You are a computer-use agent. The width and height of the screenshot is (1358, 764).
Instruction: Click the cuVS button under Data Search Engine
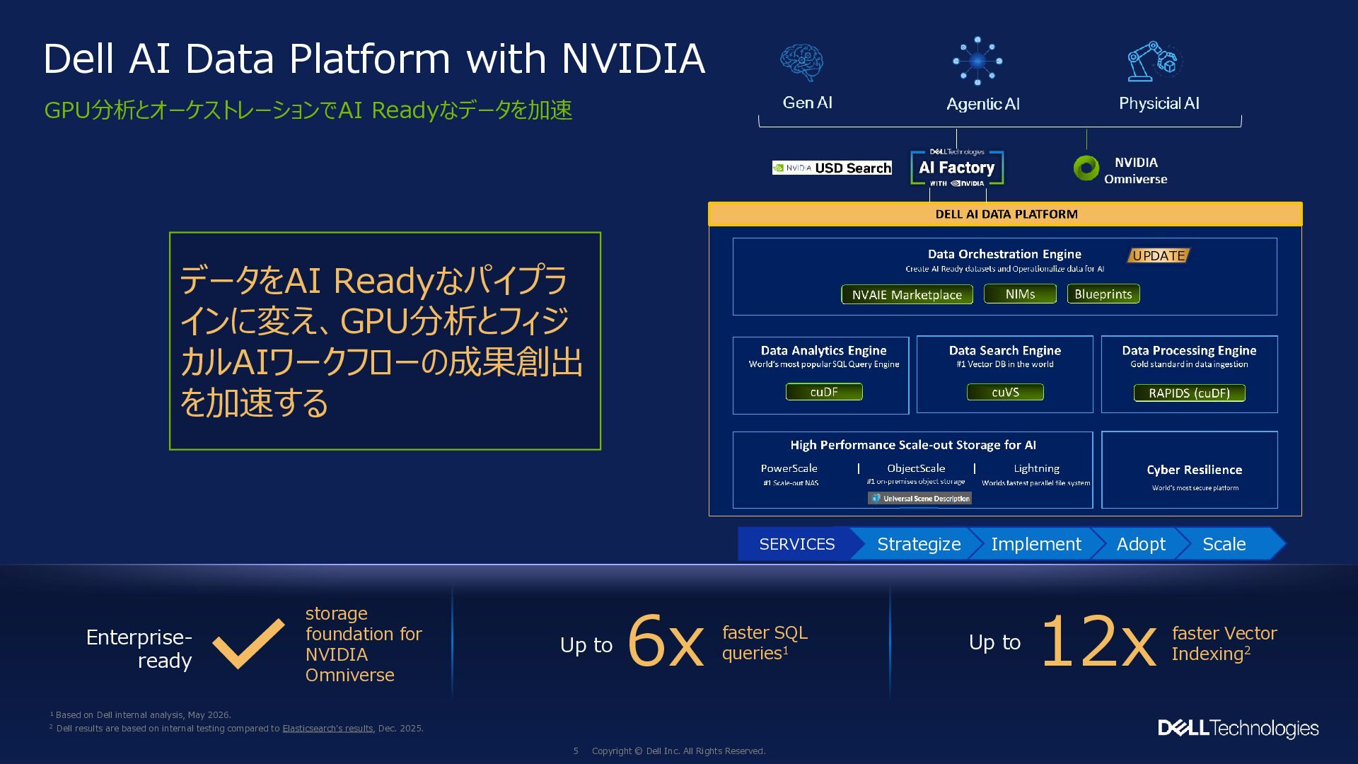tap(1005, 392)
